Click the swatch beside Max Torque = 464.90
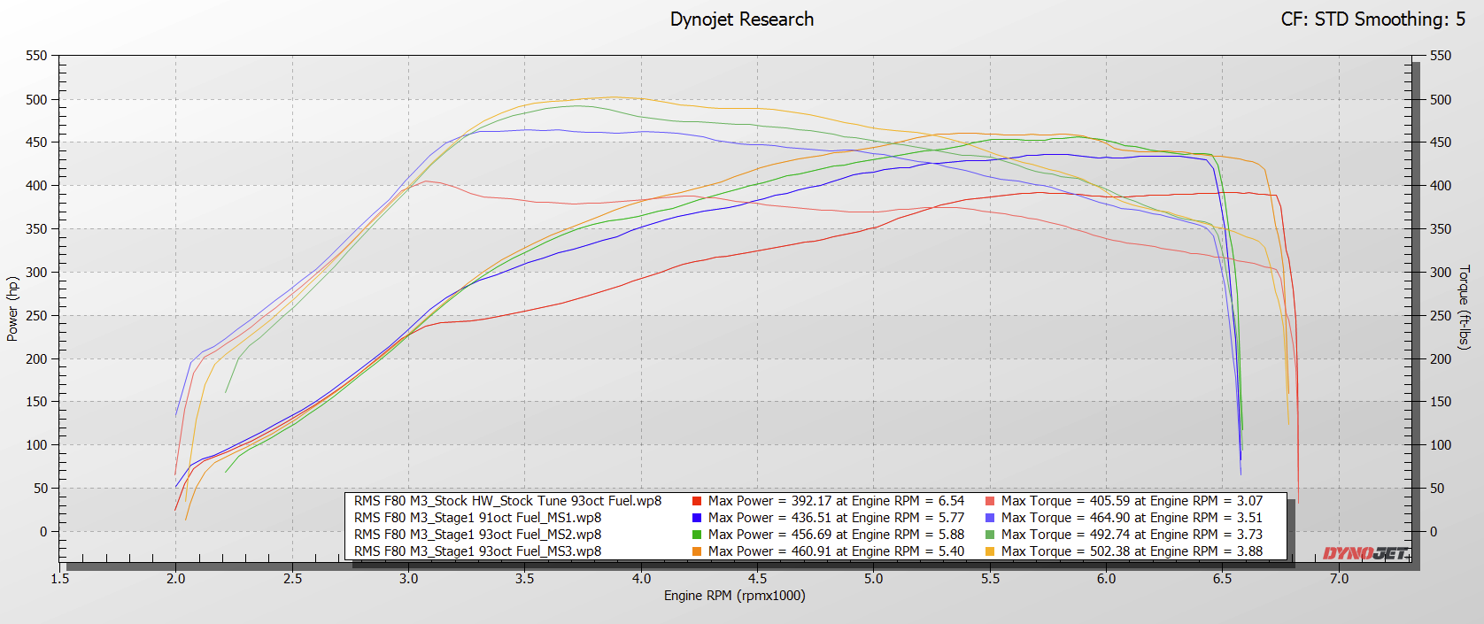The width and height of the screenshot is (1484, 624). pyautogui.click(x=990, y=518)
